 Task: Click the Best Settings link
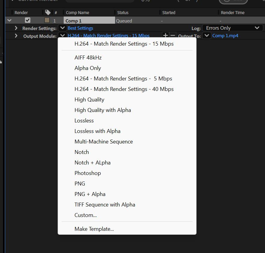(81, 28)
